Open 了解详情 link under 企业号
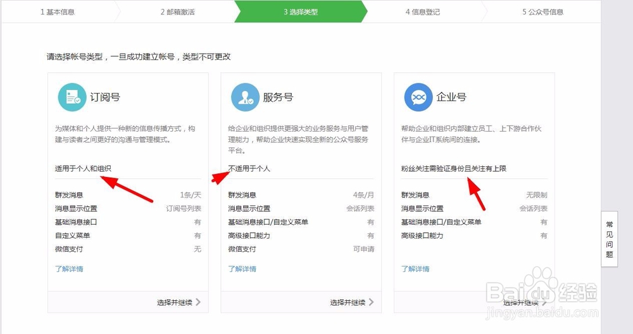Image resolution: width=633 pixels, height=334 pixels. click(x=415, y=269)
